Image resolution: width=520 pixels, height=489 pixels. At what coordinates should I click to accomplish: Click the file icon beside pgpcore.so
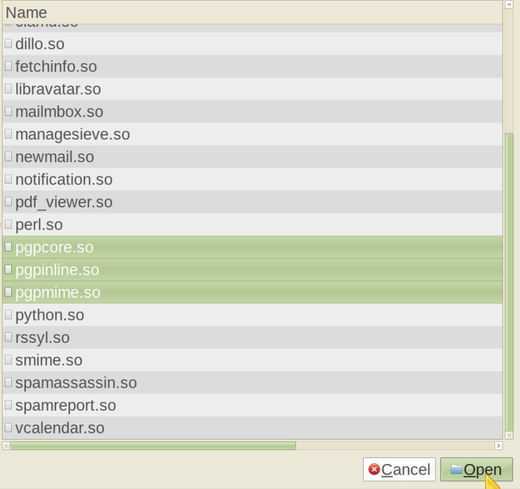[8, 247]
